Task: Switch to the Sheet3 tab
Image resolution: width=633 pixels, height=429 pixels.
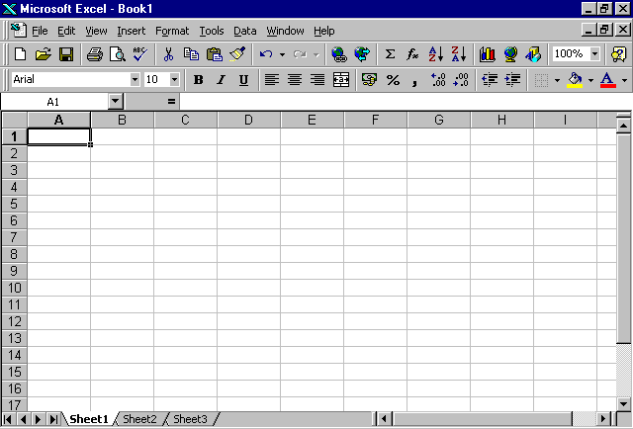Action: tap(190, 419)
